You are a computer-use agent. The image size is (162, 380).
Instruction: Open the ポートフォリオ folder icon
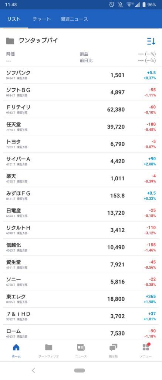(48, 347)
